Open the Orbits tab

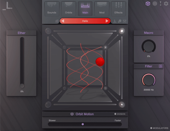[69, 9]
